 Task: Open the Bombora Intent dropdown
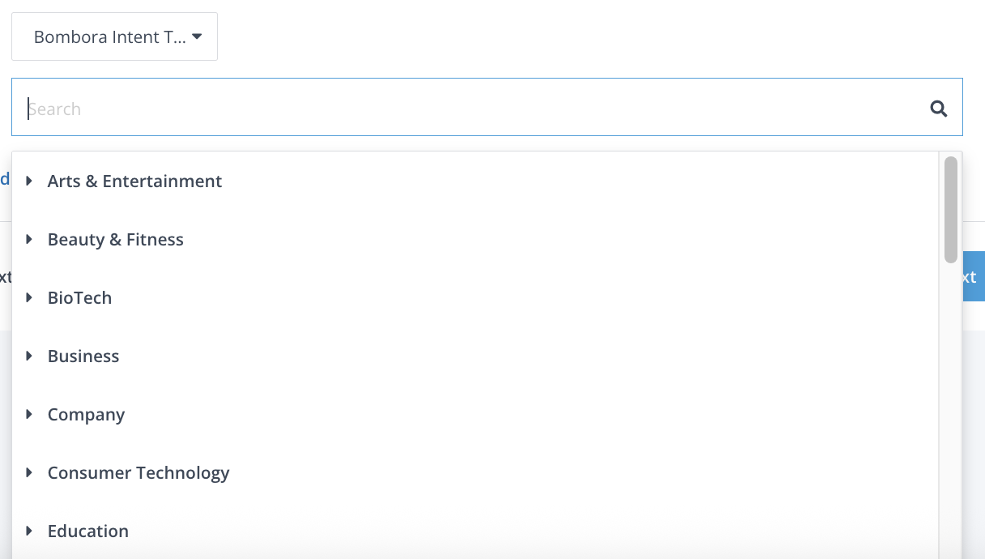pyautogui.click(x=114, y=36)
